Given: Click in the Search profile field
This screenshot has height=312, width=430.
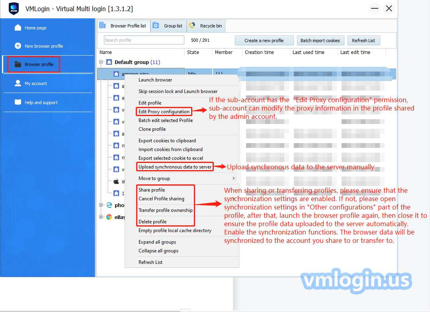Looking at the screenshot, I should point(144,40).
